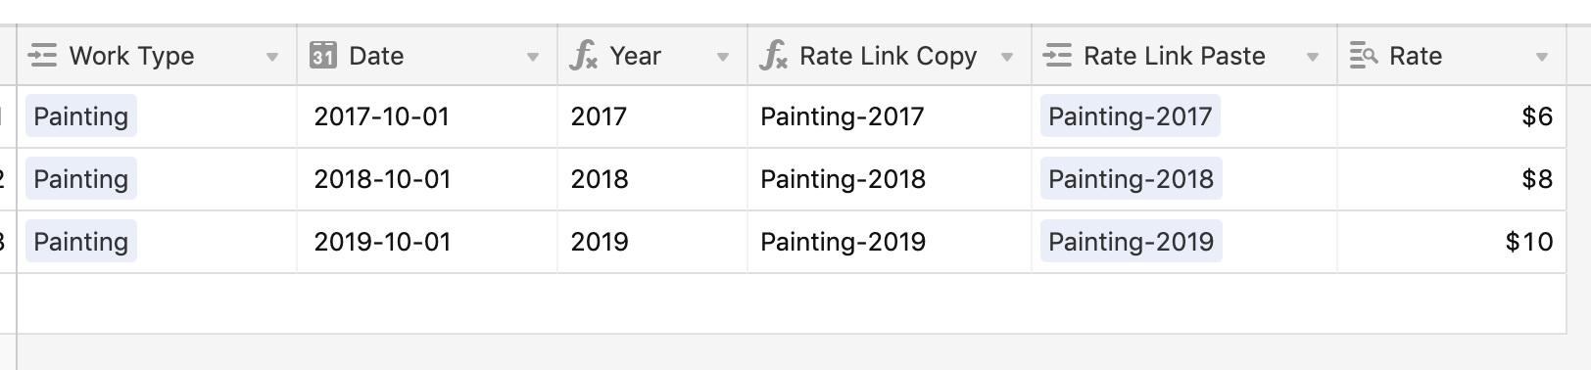Select the Painting-2019 formula text cell
The image size is (1591, 370).
coord(890,242)
